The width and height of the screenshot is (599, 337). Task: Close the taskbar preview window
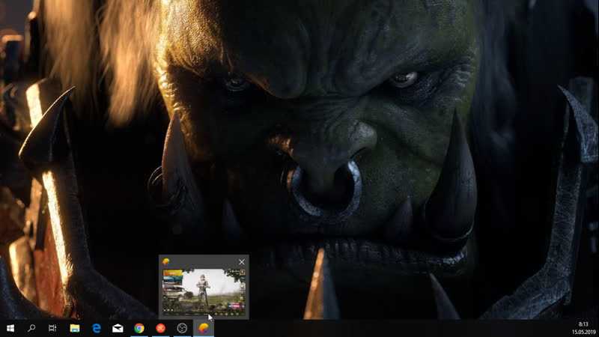241,261
